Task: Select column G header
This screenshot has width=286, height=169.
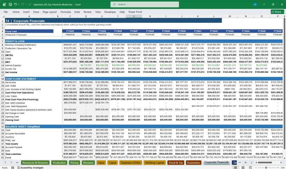Action: (134, 16)
